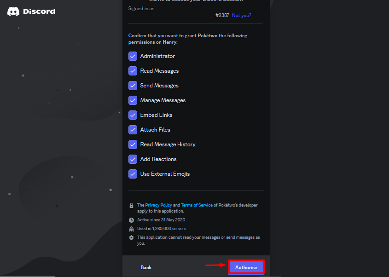
Task: Click the servers icon beside Used in 1,280,000
Action: [131, 229]
